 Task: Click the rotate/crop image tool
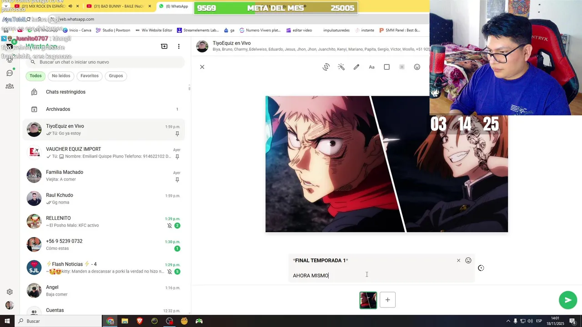(x=326, y=67)
